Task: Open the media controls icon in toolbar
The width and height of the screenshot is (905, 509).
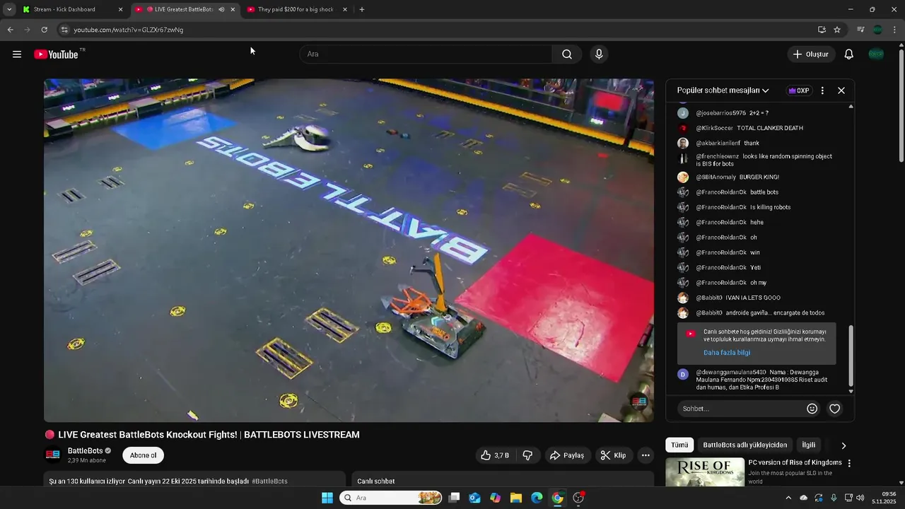Action: [x=860, y=30]
